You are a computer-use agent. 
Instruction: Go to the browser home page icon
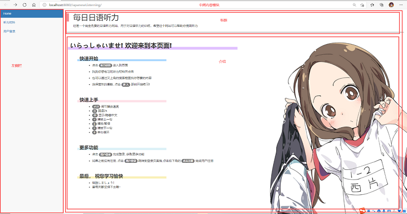pos(34,5)
